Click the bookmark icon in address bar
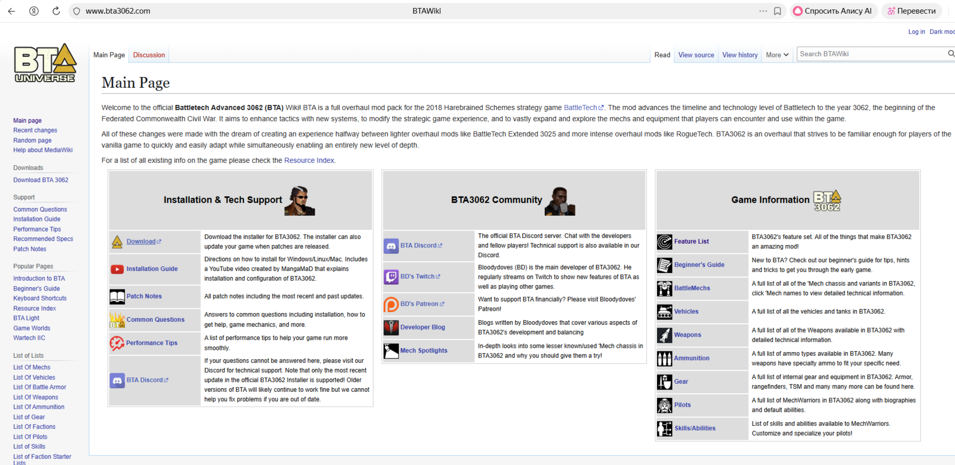 778,11
